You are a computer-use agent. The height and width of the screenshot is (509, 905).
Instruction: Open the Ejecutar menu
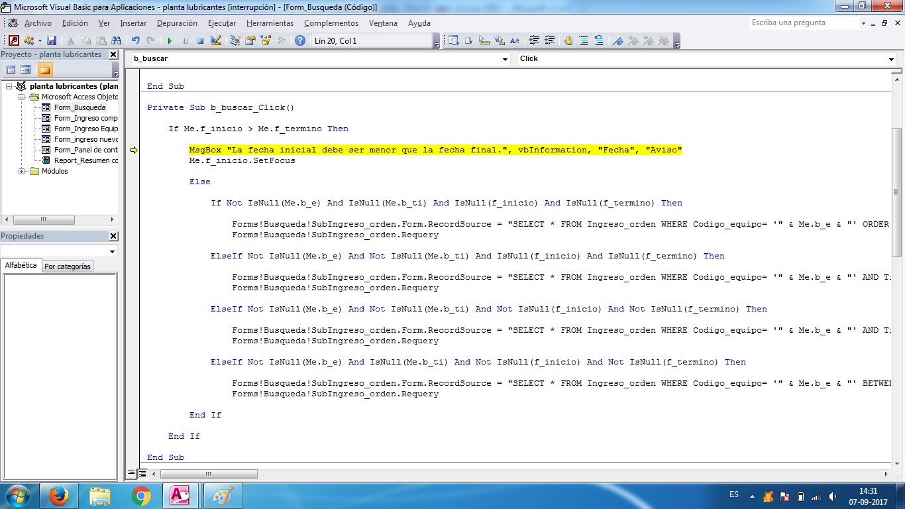[222, 23]
